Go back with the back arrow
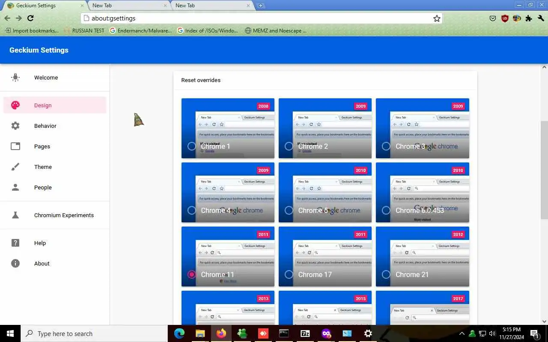The width and height of the screenshot is (548, 342). (x=7, y=18)
